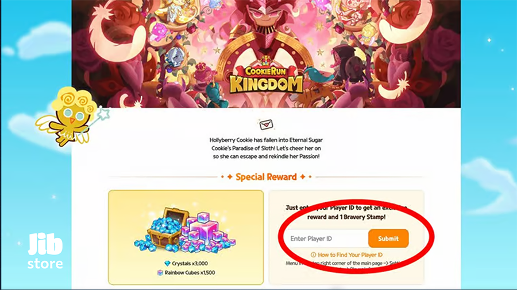Click the Jib store watermark logo
This screenshot has width=517, height=290.
[45, 251]
